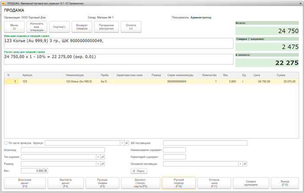Image resolution: width=304 pixels, height=193 pixels.
Task: Click the Ручные скидки (F5) button
Action: coord(102,183)
